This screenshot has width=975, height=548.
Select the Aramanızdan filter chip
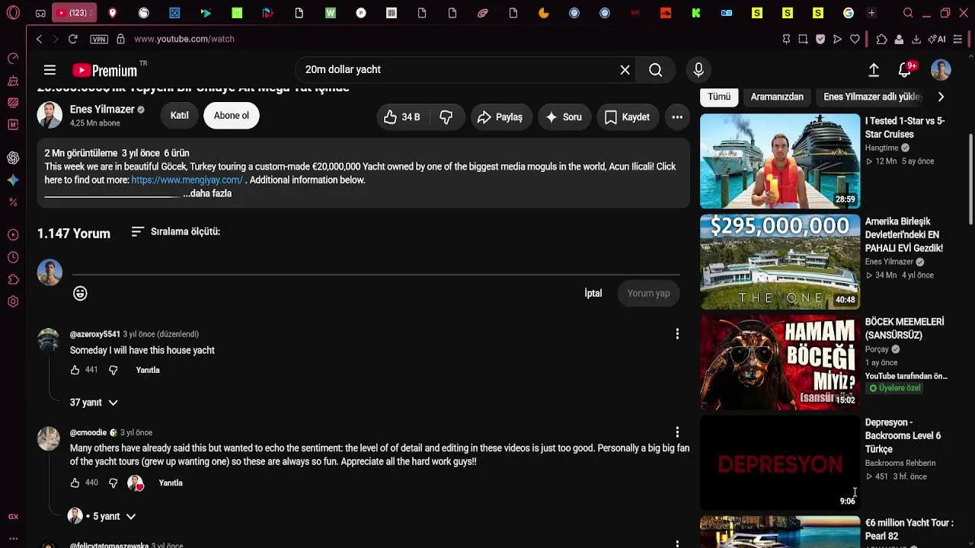777,97
